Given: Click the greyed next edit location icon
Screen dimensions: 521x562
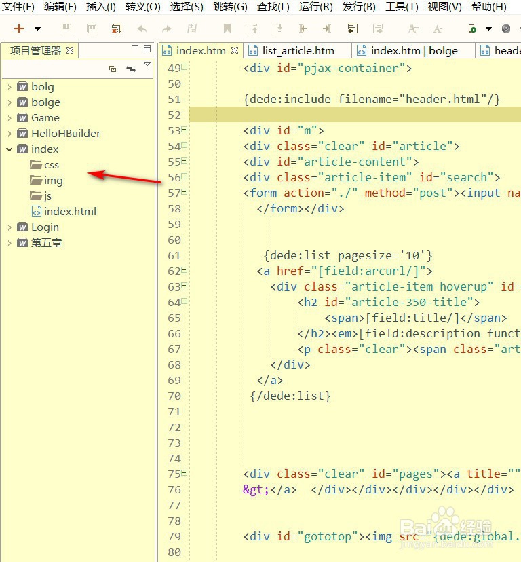Looking at the screenshot, I should [378, 29].
